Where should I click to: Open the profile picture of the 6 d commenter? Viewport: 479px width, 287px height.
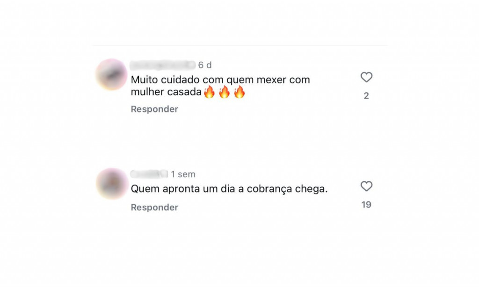(111, 74)
